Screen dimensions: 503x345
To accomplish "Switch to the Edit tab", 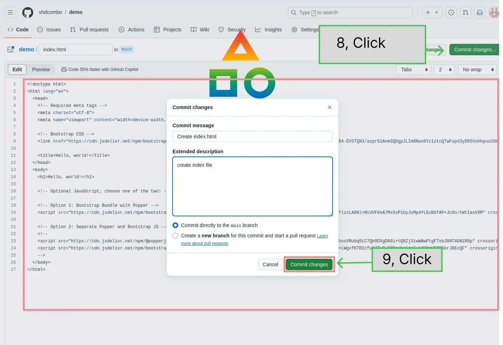I will tap(17, 69).
